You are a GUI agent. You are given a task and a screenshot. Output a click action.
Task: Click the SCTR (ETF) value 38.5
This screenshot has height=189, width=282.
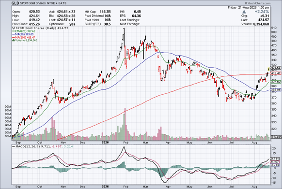[x=108, y=24]
